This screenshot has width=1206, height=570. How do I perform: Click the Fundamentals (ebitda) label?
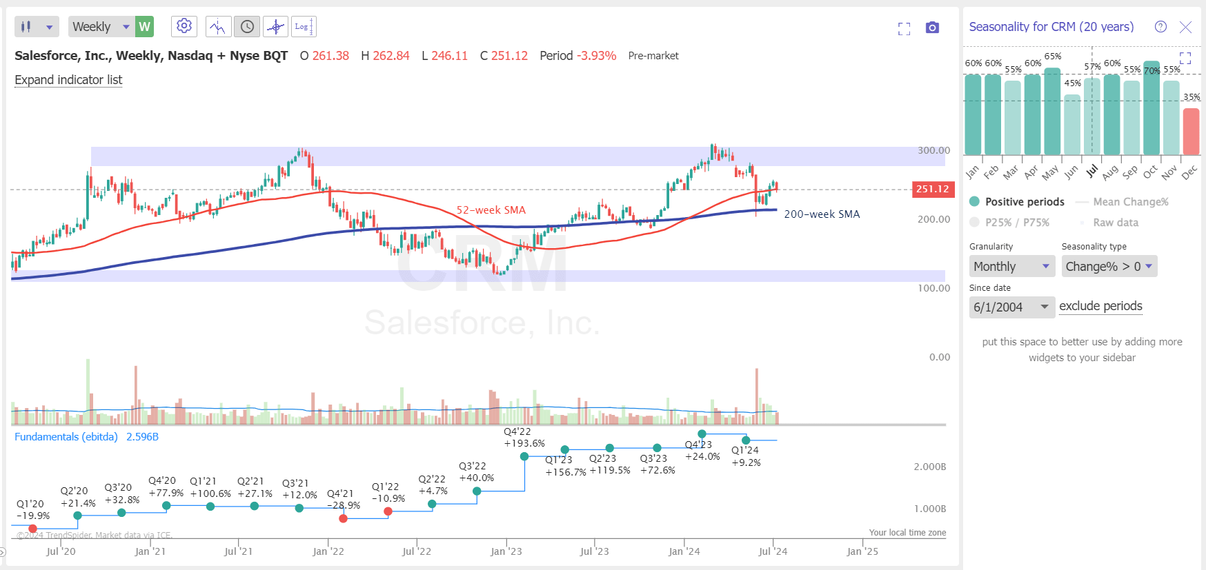coord(66,437)
